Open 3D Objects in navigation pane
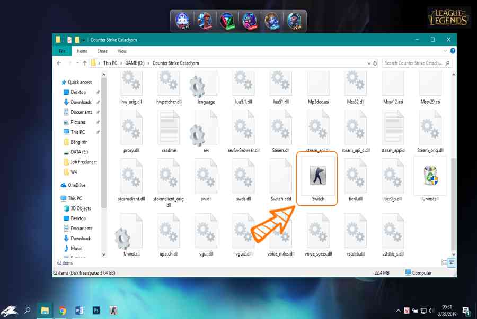The width and height of the screenshot is (477, 319). point(77,208)
